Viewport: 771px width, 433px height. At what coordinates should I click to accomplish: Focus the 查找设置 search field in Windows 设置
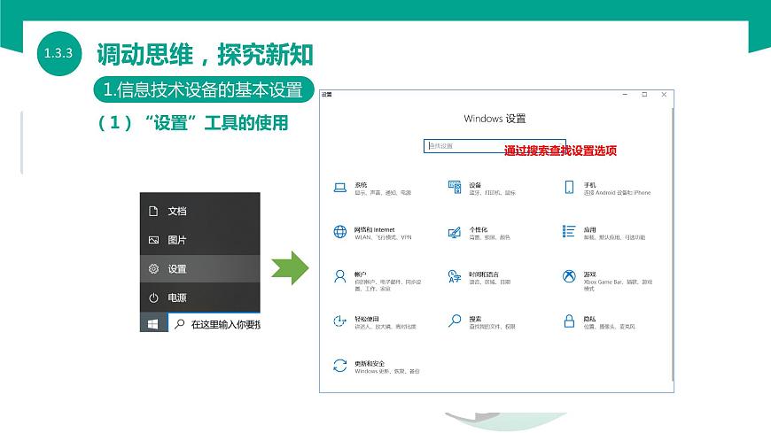click(x=495, y=146)
